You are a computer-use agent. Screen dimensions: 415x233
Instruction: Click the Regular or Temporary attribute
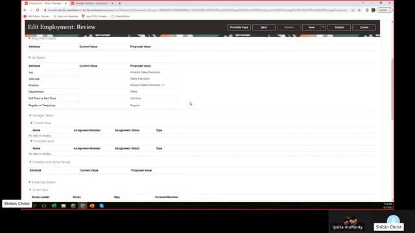[42, 105]
